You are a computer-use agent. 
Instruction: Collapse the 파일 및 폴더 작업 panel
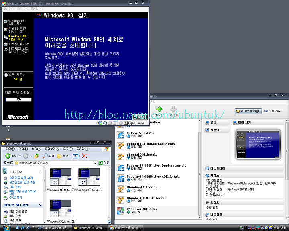40,205
